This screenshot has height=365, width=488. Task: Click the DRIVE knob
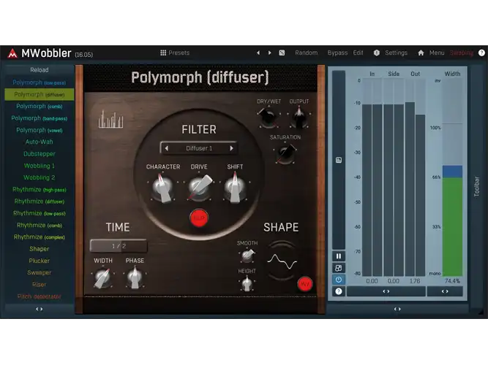pos(200,188)
